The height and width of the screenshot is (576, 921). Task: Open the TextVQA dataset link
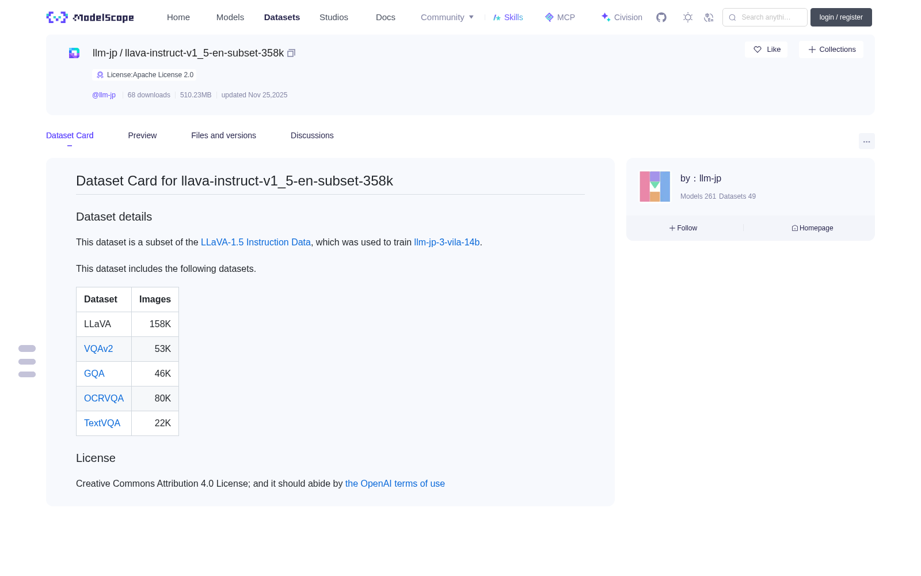pyautogui.click(x=102, y=423)
